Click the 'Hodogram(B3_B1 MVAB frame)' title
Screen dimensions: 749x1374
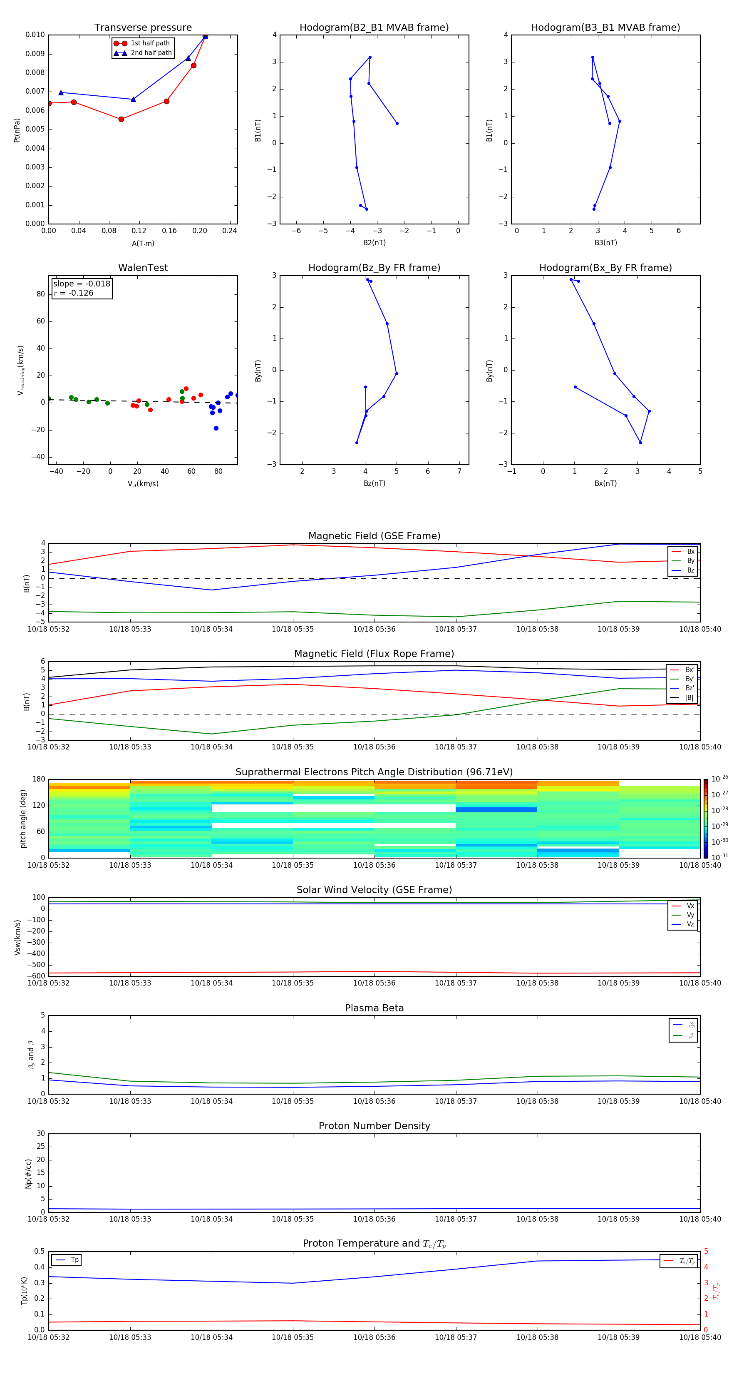605,28
